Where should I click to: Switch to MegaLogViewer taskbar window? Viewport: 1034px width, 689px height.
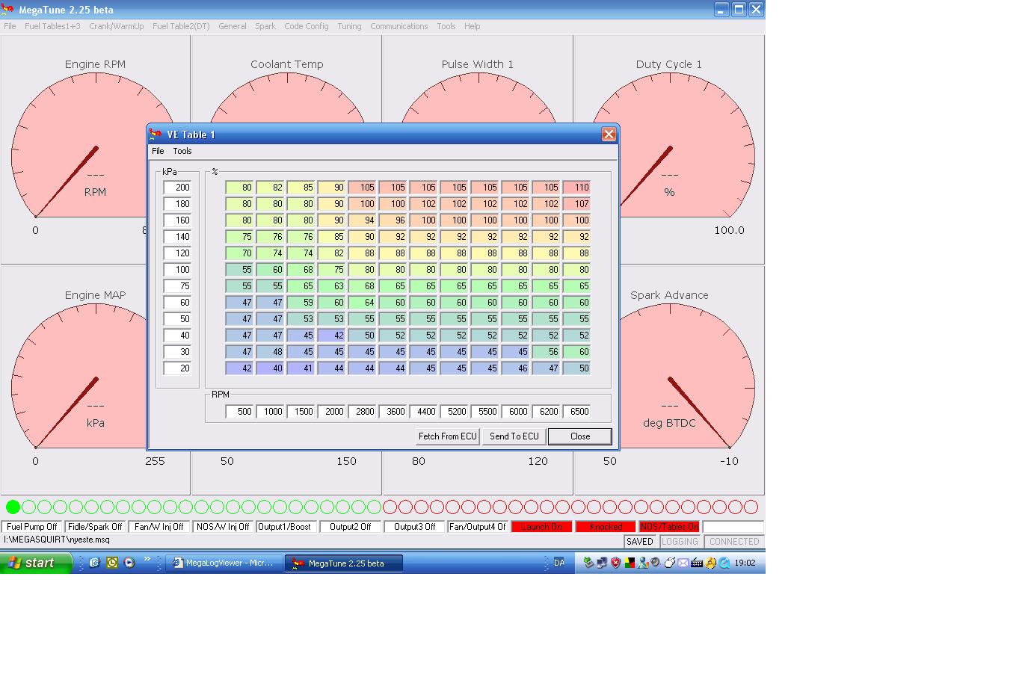(224, 563)
